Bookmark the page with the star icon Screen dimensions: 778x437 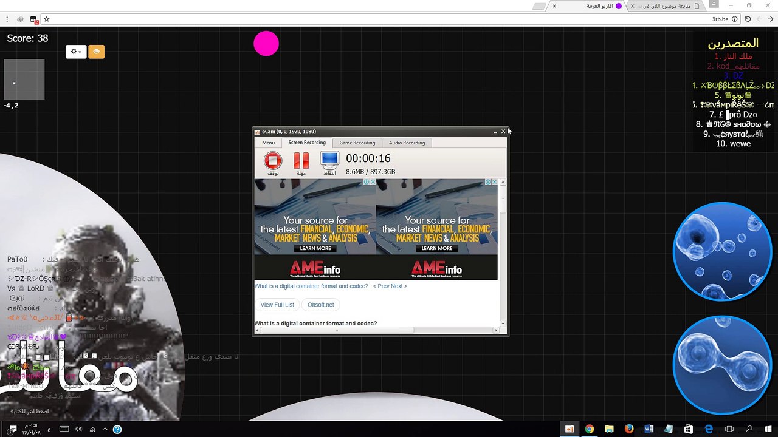[x=46, y=19]
